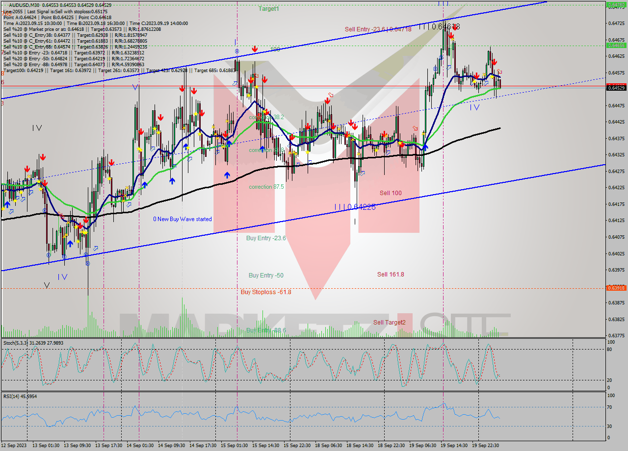The height and width of the screenshot is (451, 628).
Task: Click the green 'Target1' label
Action: click(269, 9)
